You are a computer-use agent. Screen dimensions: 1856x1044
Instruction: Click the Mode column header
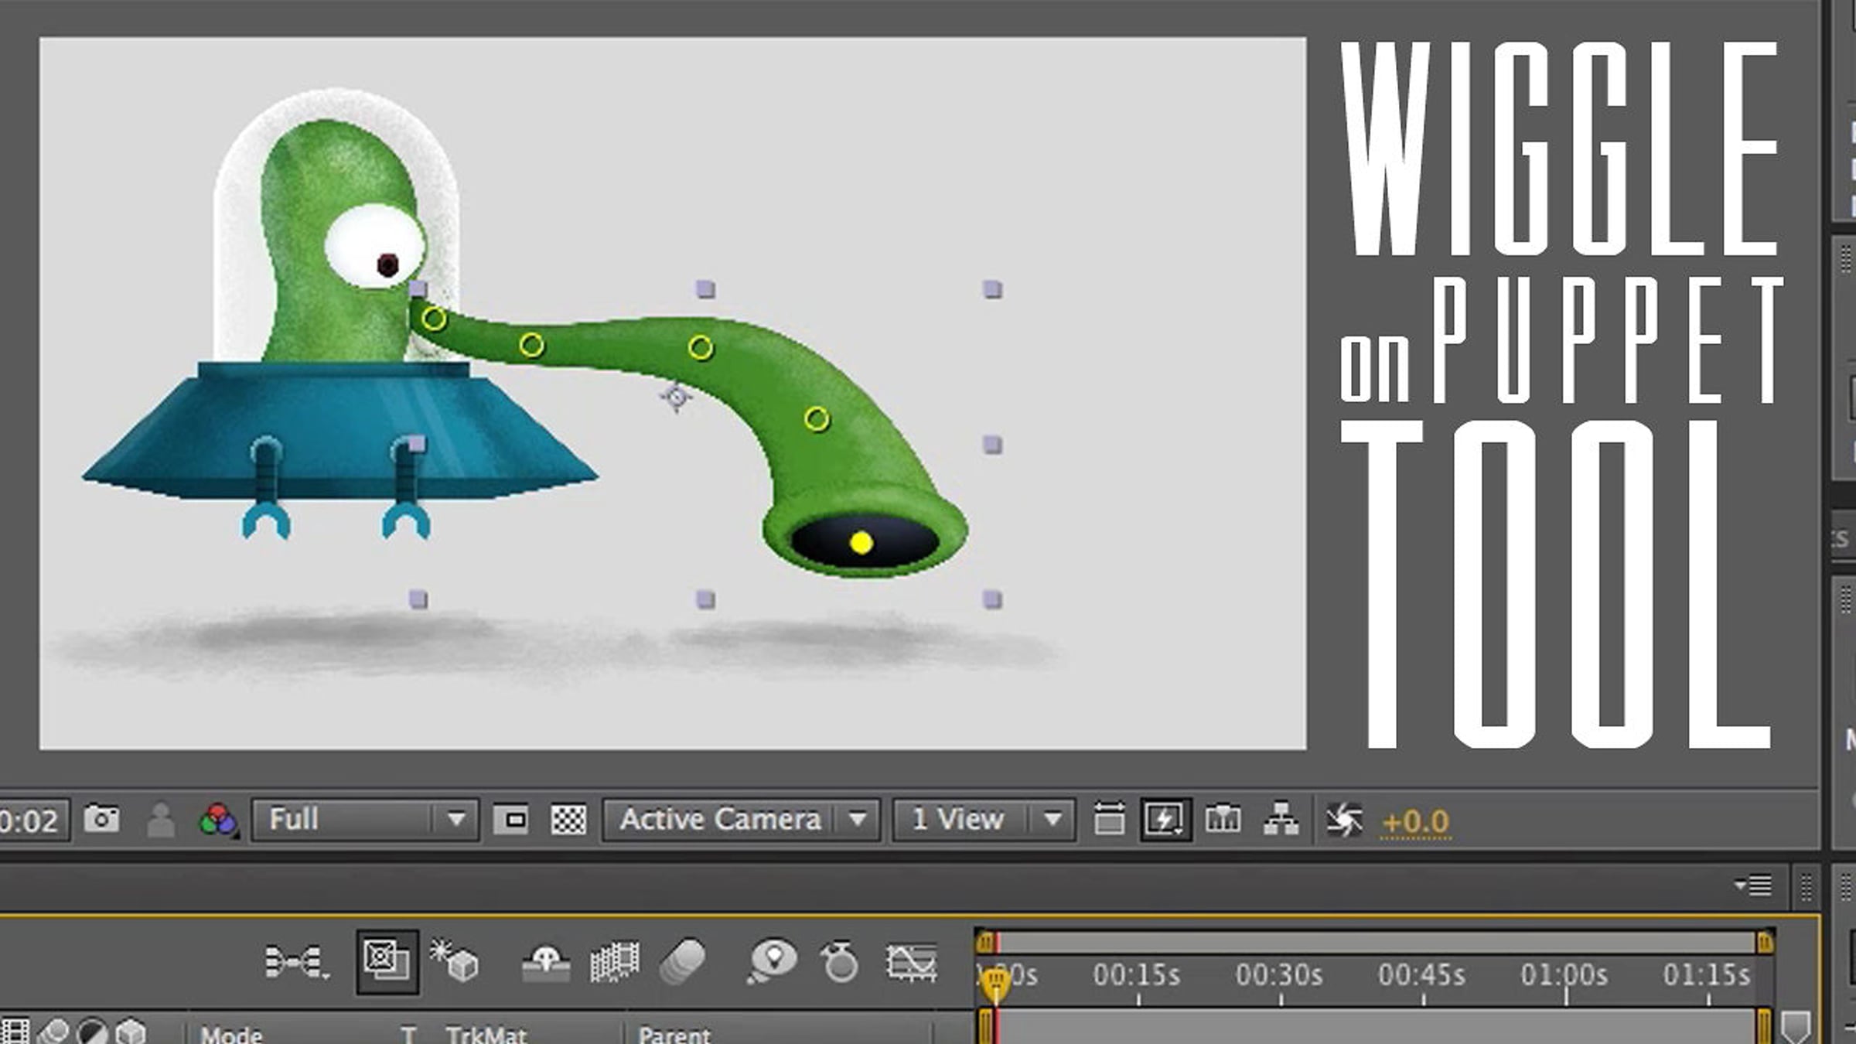point(231,1035)
